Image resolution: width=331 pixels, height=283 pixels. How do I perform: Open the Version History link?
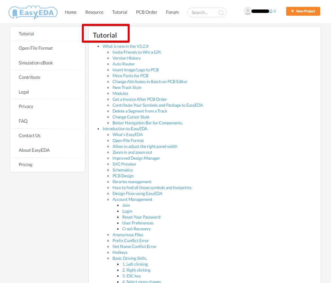pyautogui.click(x=126, y=58)
